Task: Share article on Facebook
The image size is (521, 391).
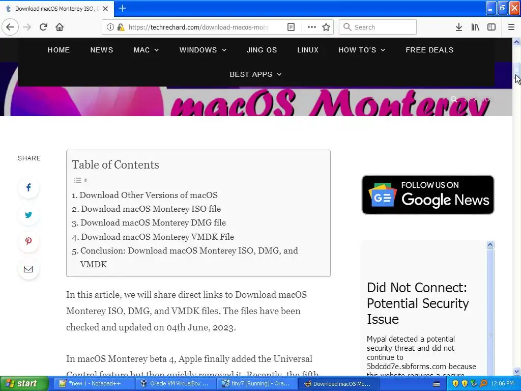Action: pos(28,187)
